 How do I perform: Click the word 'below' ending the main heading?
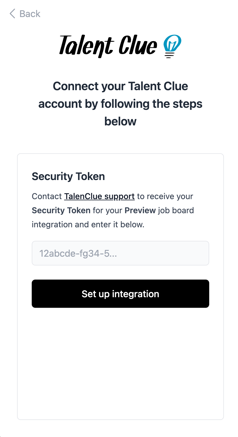click(120, 121)
